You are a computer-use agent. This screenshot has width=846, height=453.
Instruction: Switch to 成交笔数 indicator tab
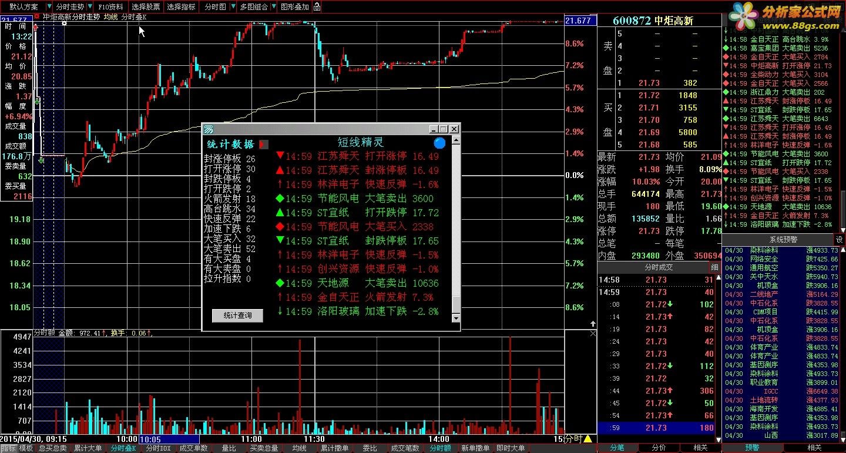click(405, 448)
